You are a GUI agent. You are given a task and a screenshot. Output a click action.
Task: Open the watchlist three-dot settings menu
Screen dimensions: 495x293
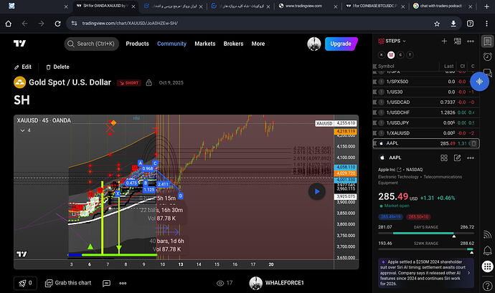coord(471,41)
